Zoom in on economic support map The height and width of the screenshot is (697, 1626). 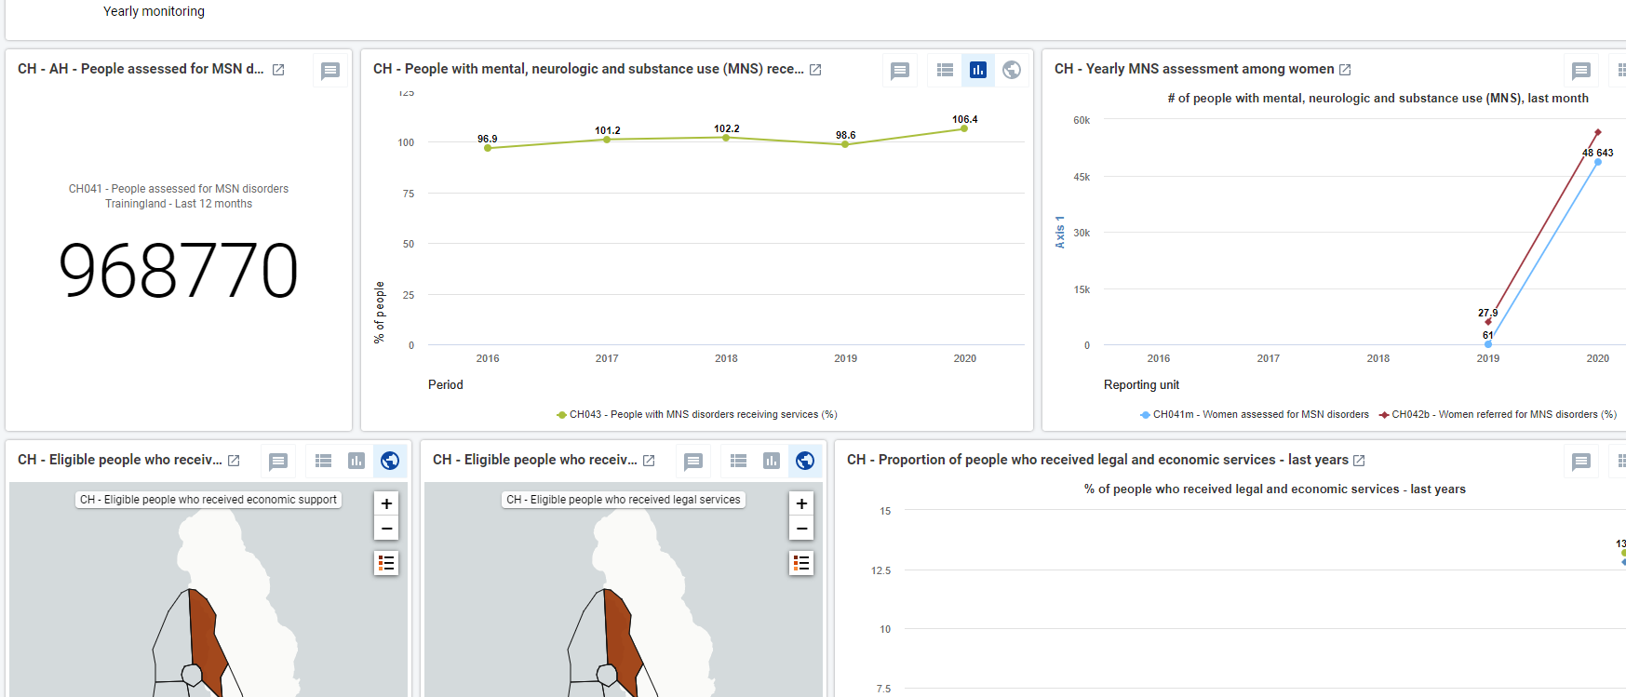[x=386, y=503]
